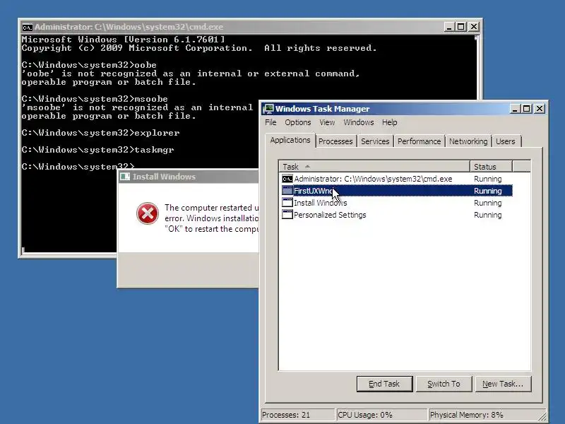Click the Running status of Personalized Settings

[x=487, y=216]
